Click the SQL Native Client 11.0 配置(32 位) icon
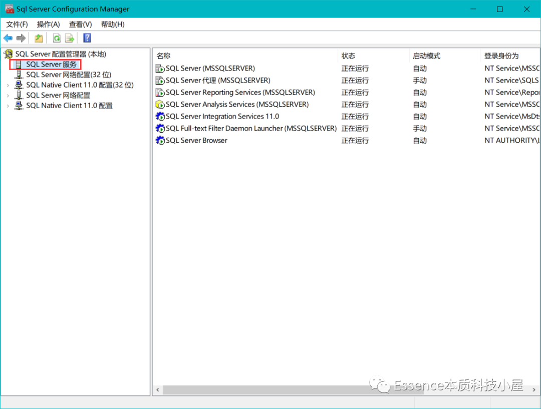This screenshot has height=409, width=541. point(19,85)
